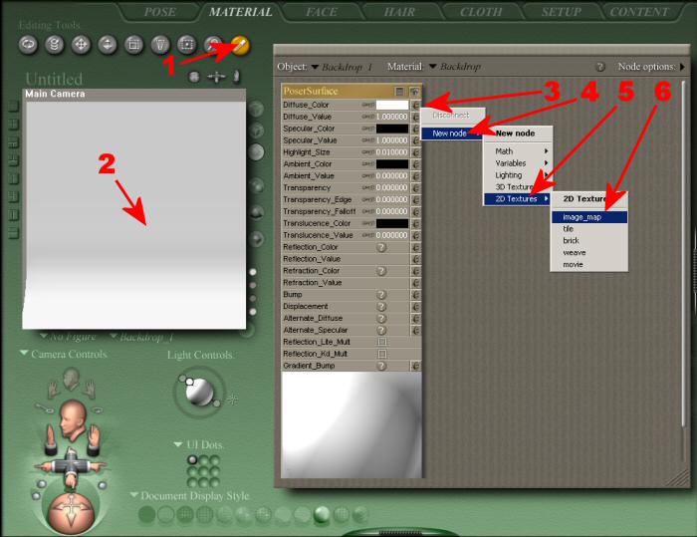Screen dimensions: 697x537
Task: Open the Material dropdown showing Backdrop
Action: point(455,67)
